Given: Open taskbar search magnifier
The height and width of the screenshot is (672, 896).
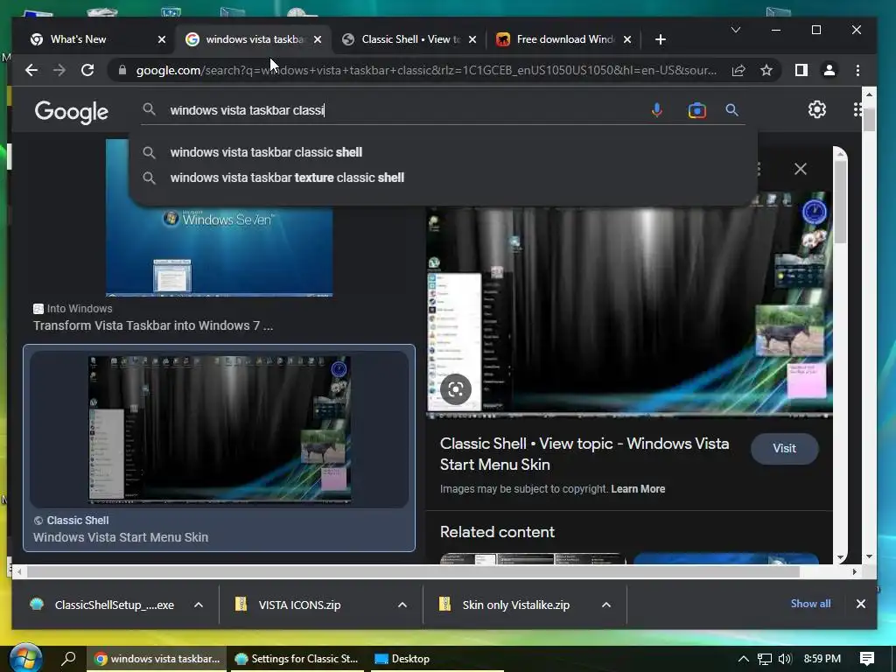Looking at the screenshot, I should pos(68,658).
